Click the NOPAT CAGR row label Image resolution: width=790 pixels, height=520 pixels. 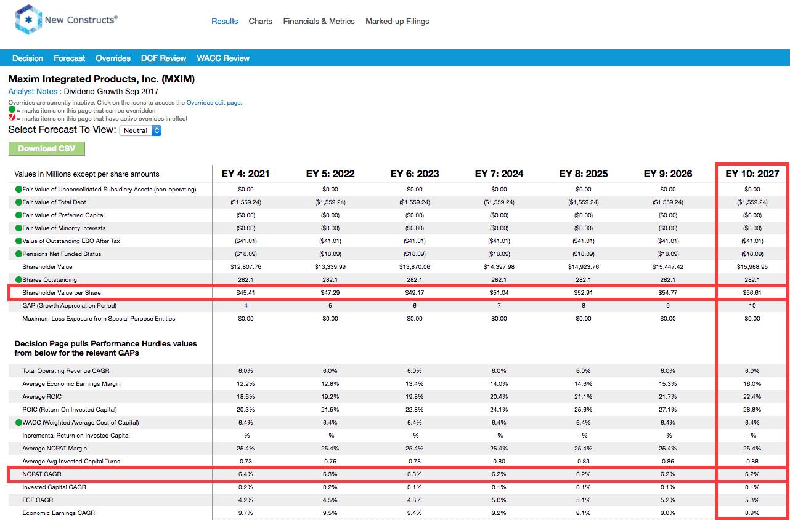pyautogui.click(x=42, y=474)
